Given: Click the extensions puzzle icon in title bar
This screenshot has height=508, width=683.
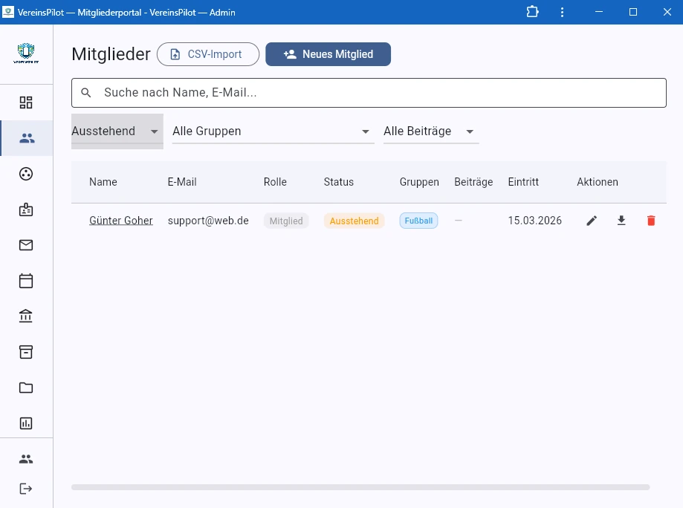Looking at the screenshot, I should [532, 12].
